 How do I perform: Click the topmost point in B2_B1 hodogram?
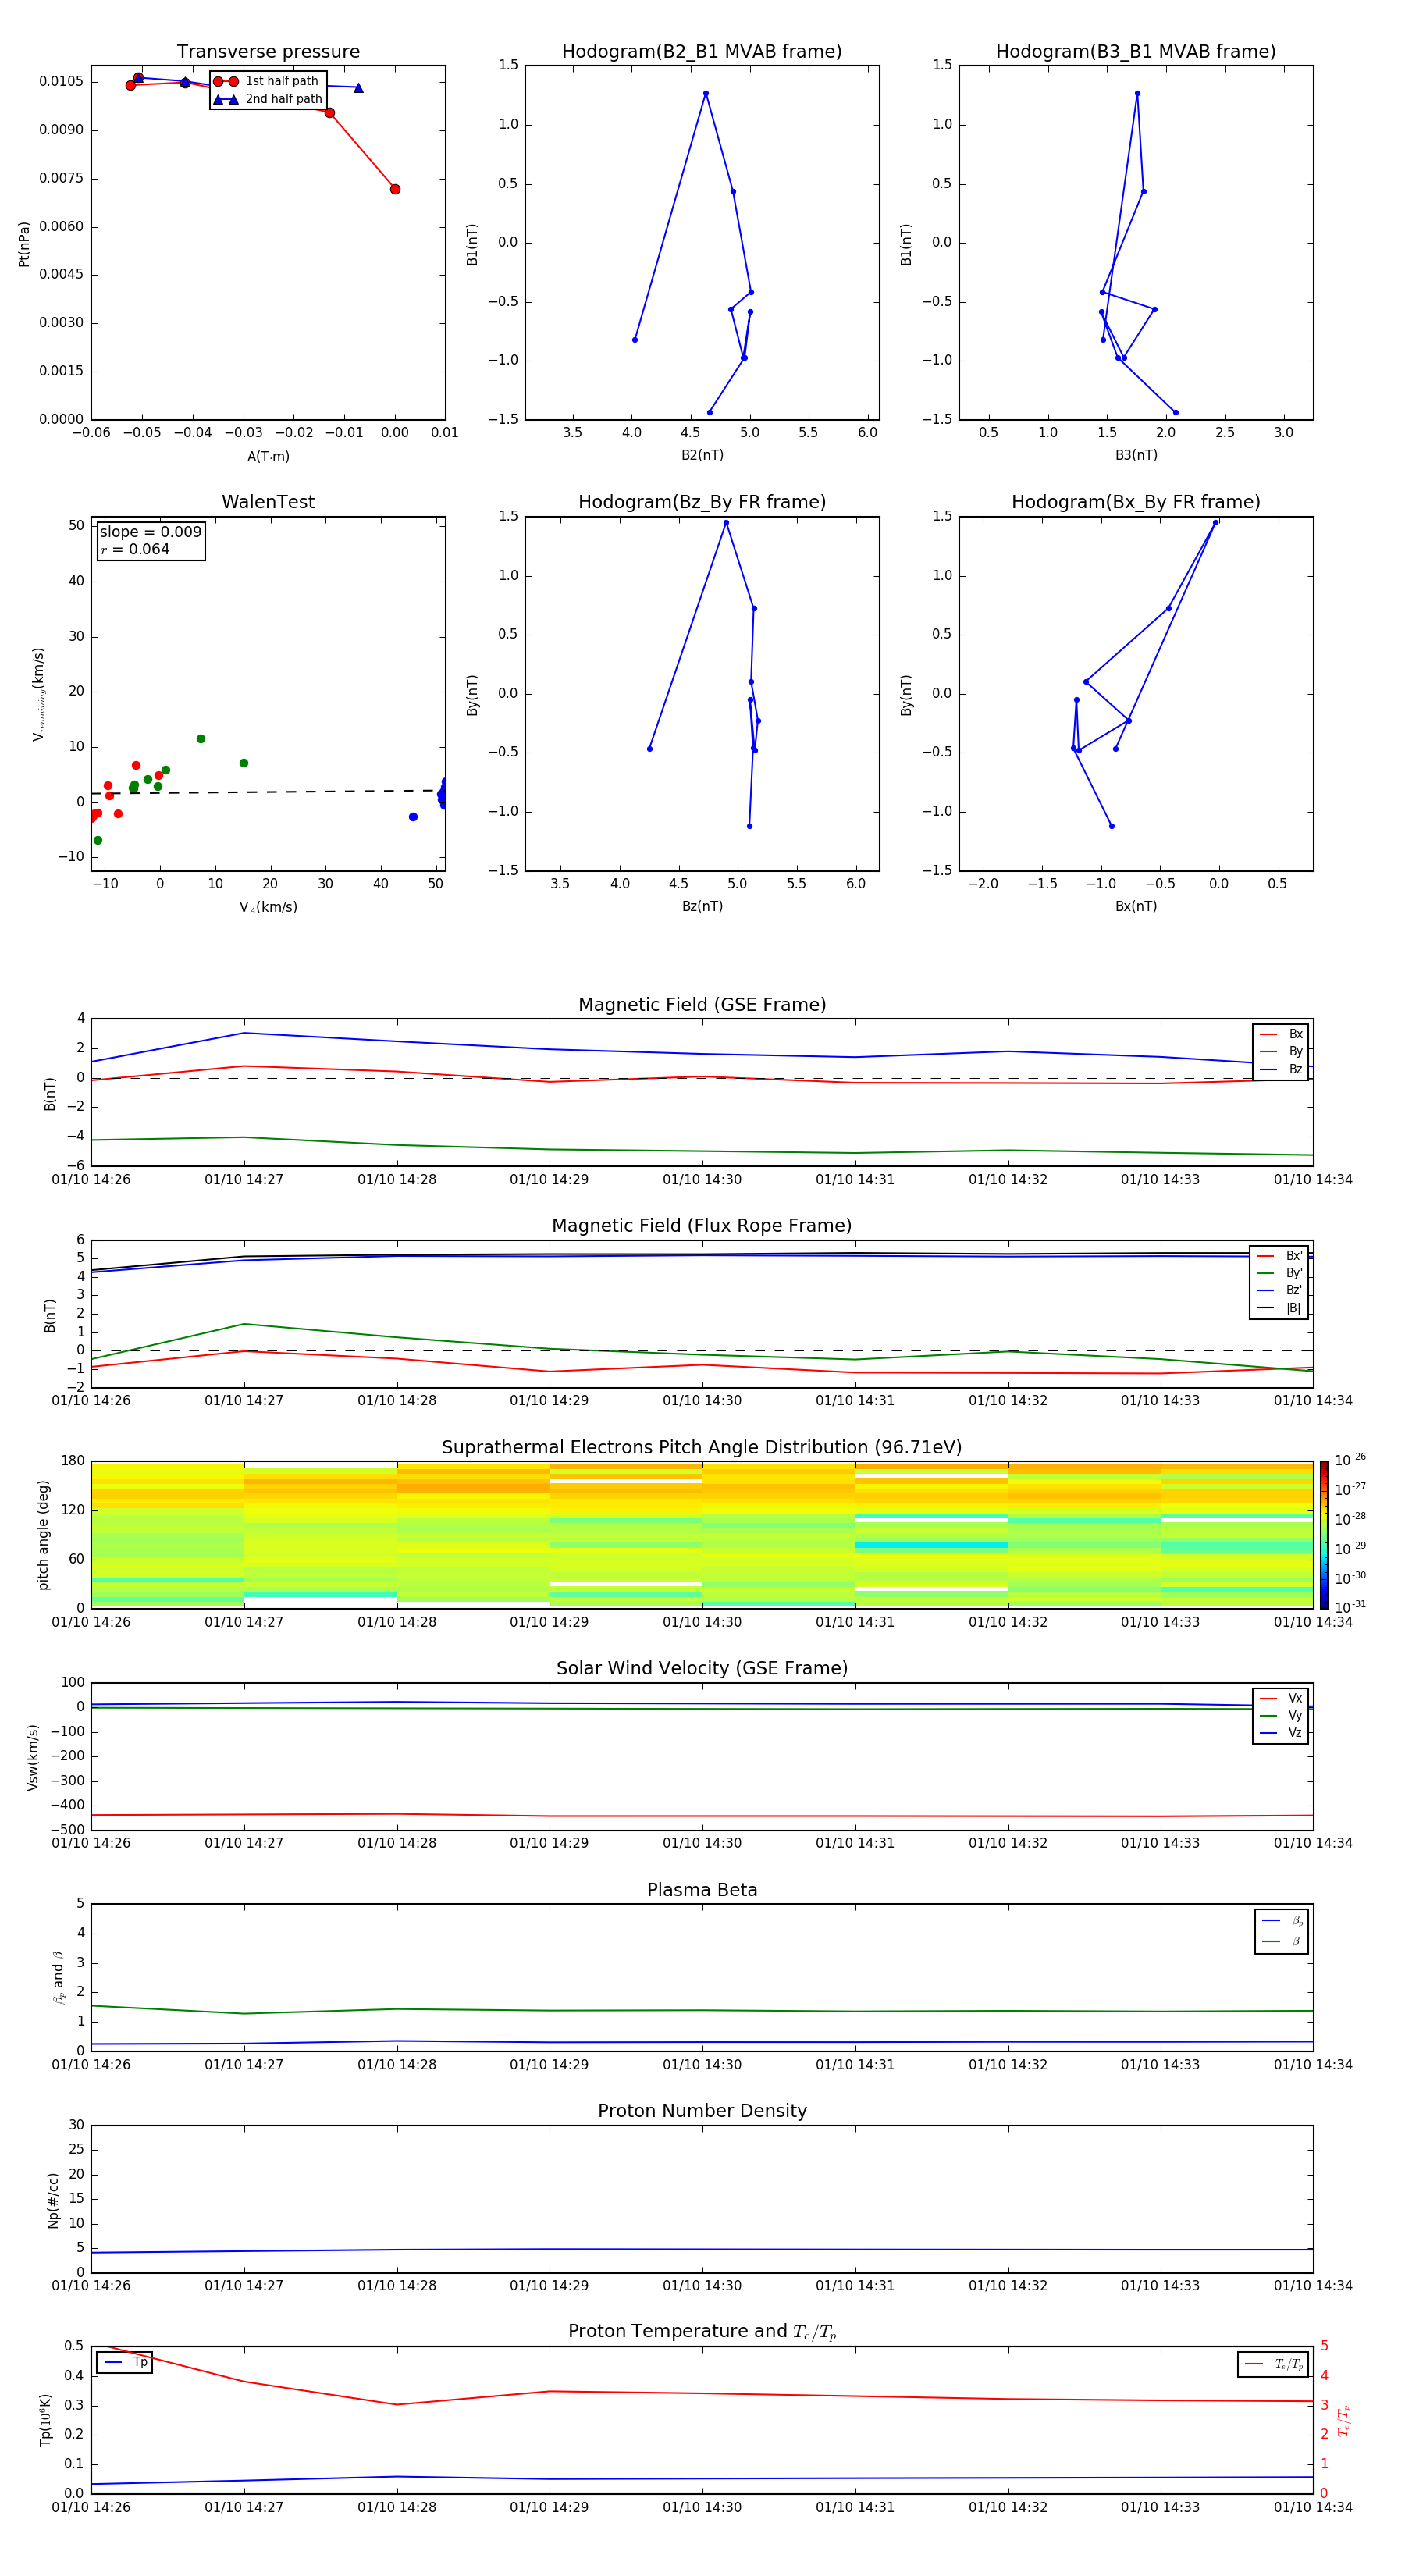pyautogui.click(x=706, y=94)
